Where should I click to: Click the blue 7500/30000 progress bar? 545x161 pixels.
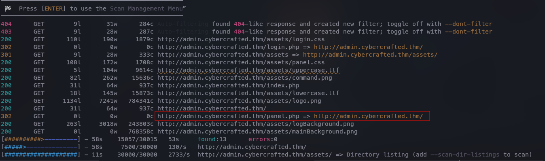pos(40,147)
